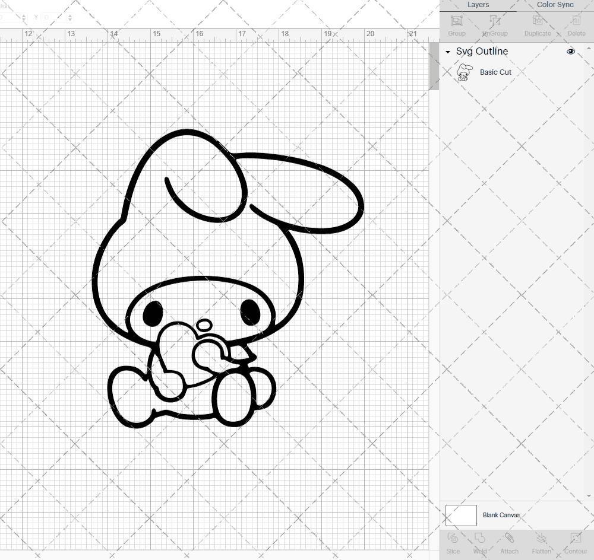Click the Slice tool icon
Image resolution: width=594 pixels, height=560 pixels.
pos(453,537)
